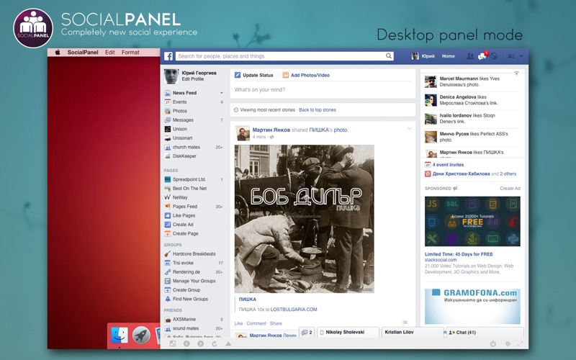Click Мартин Янков's post avatar
This screenshot has height=360, width=576.
coord(242,133)
